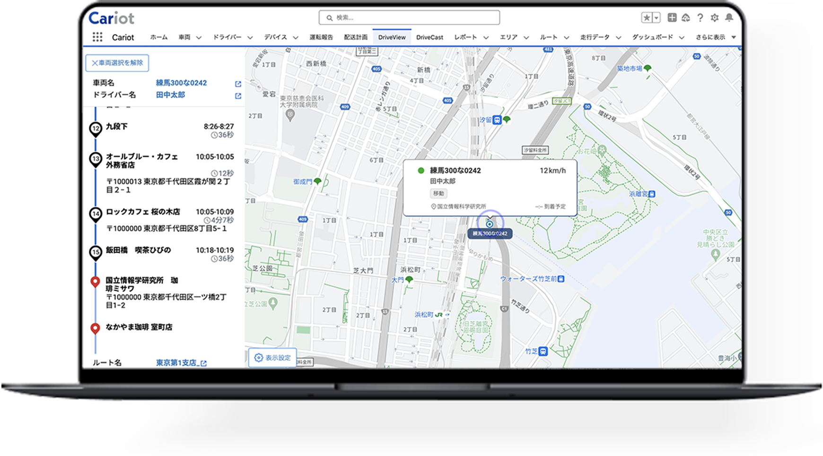This screenshot has width=823, height=456.
Task: Open the 車両 tab
Action: click(x=184, y=37)
